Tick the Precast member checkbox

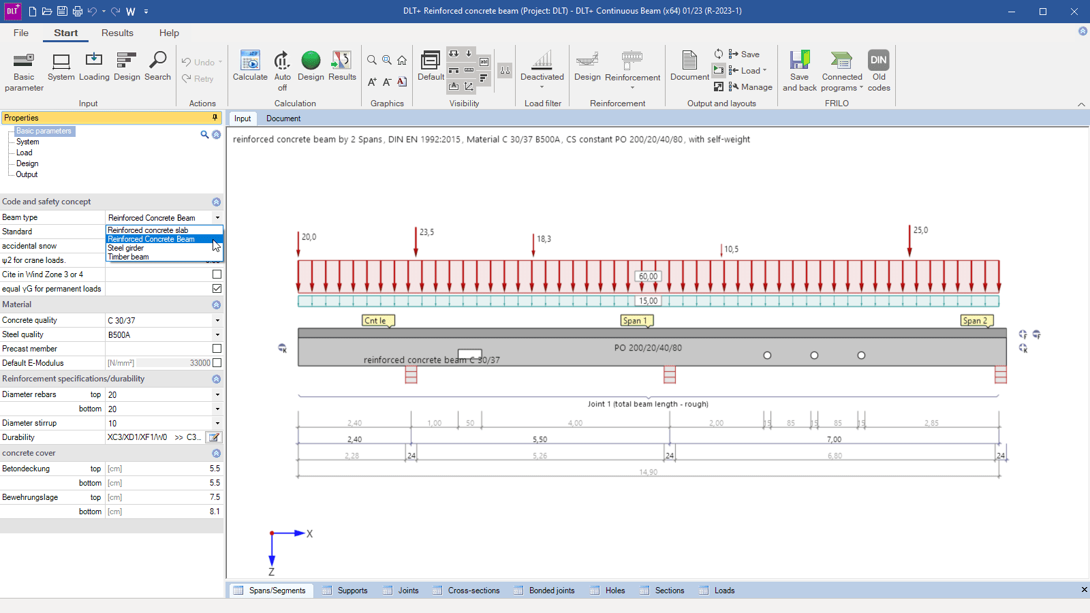click(x=217, y=349)
